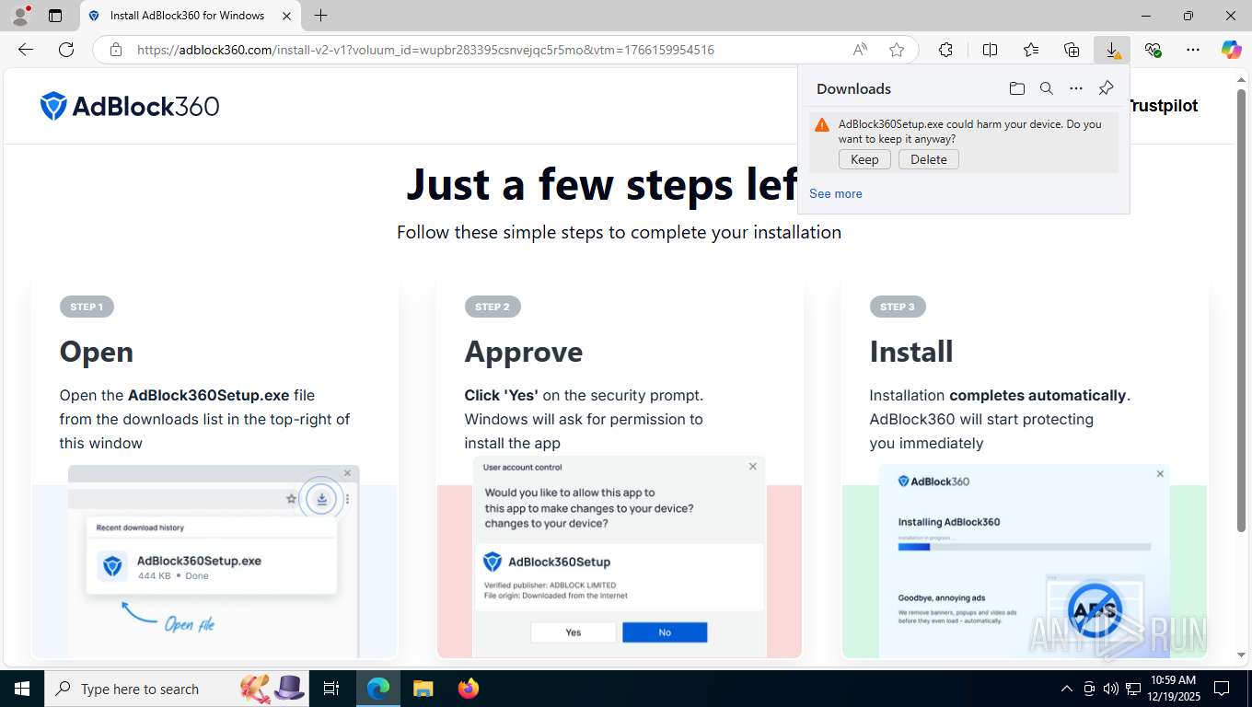The width and height of the screenshot is (1252, 707).
Task: Open the Extensions puzzle icon
Action: click(x=945, y=50)
